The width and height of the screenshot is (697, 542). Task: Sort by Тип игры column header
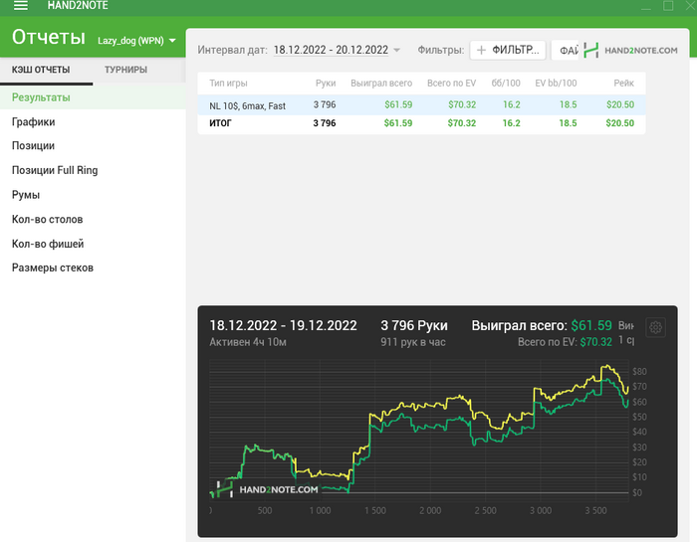pos(228,83)
